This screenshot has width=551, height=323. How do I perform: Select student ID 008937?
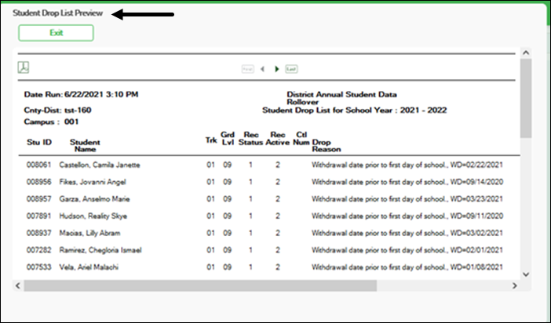(x=38, y=233)
